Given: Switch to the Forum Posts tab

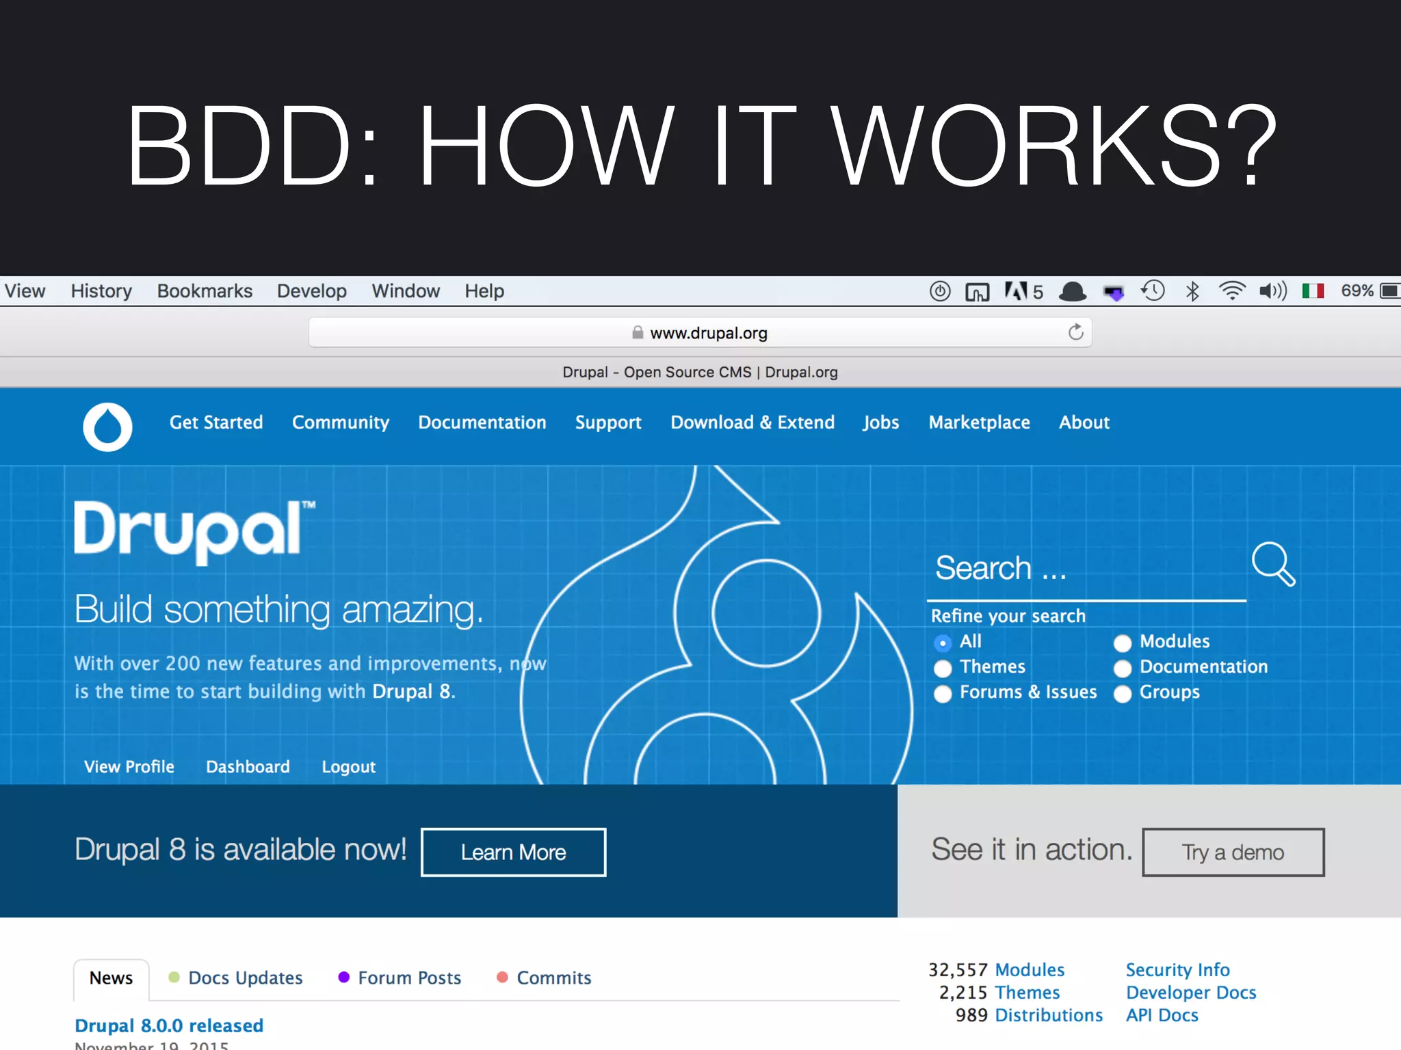Looking at the screenshot, I should [x=400, y=978].
